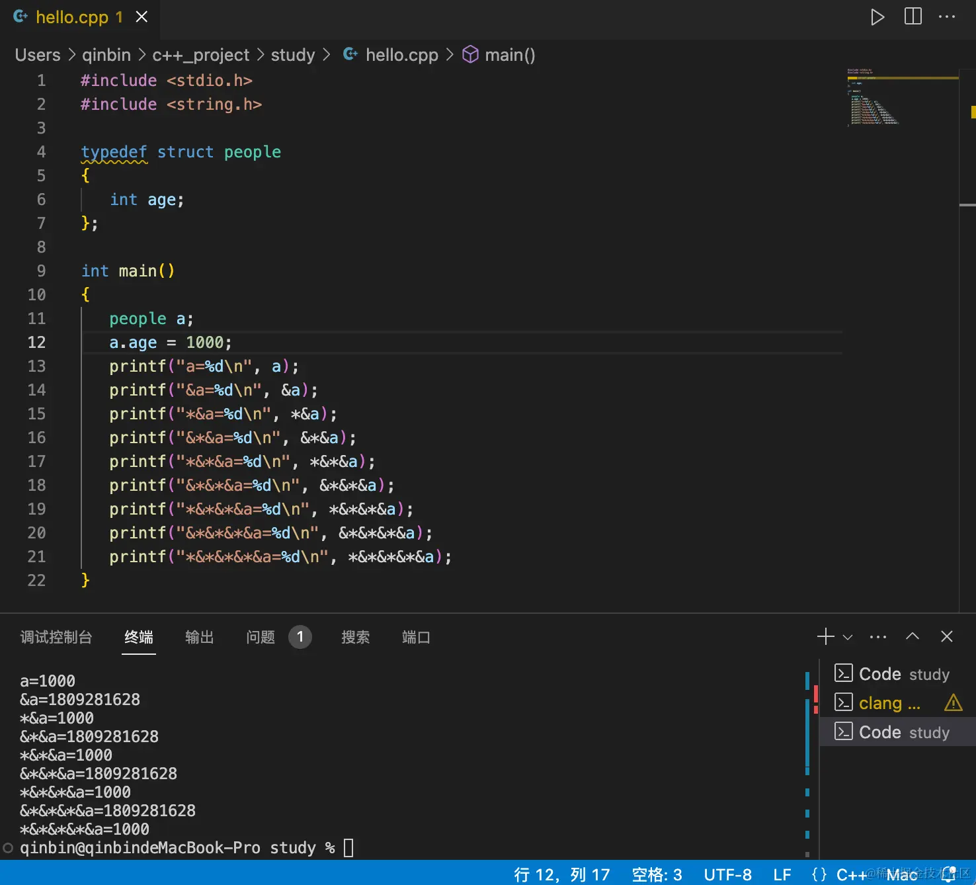Switch to the 调试控制台 panel tab
Image resolution: width=976 pixels, height=885 pixels.
point(56,637)
